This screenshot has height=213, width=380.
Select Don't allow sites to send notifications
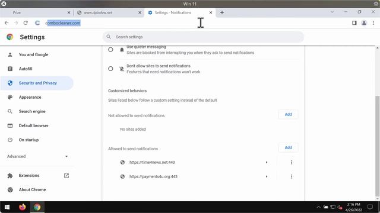110,69
